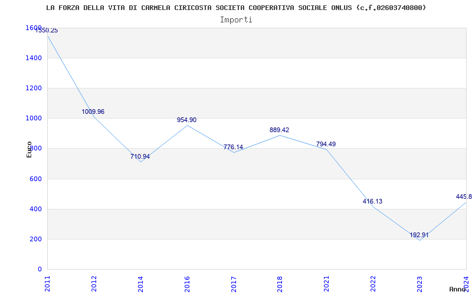Screen dimensions: 472x295
Task: Select the 2012 x-axis year label
Action: tap(94, 284)
